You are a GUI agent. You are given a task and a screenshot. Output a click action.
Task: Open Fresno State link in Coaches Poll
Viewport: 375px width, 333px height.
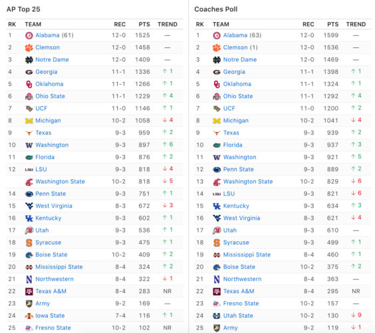pyautogui.click(x=241, y=304)
